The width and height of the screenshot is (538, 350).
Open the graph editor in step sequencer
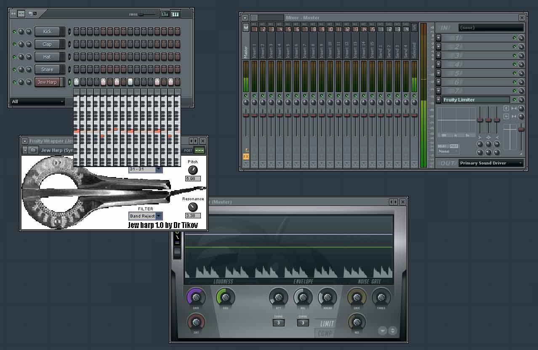pos(165,14)
